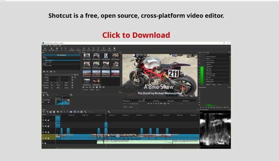Select the Fill size mode radio button
This screenshot has height=161, width=279.
[x=55, y=82]
